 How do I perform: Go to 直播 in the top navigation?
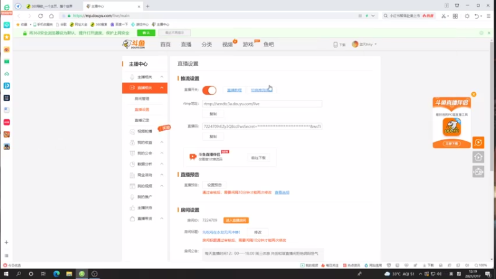pos(186,45)
